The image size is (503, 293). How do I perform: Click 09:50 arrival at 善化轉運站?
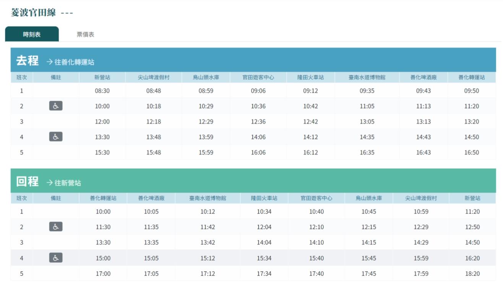point(471,91)
